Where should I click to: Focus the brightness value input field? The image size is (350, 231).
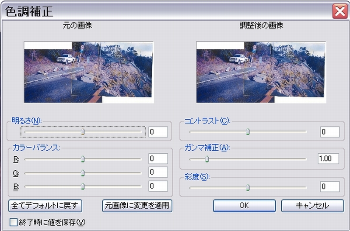pyautogui.click(x=158, y=132)
